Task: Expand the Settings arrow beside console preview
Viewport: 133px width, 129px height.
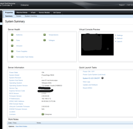Action: click(116, 35)
